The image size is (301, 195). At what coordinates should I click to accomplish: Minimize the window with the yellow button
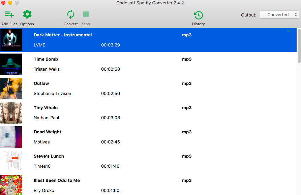click(10, 3)
